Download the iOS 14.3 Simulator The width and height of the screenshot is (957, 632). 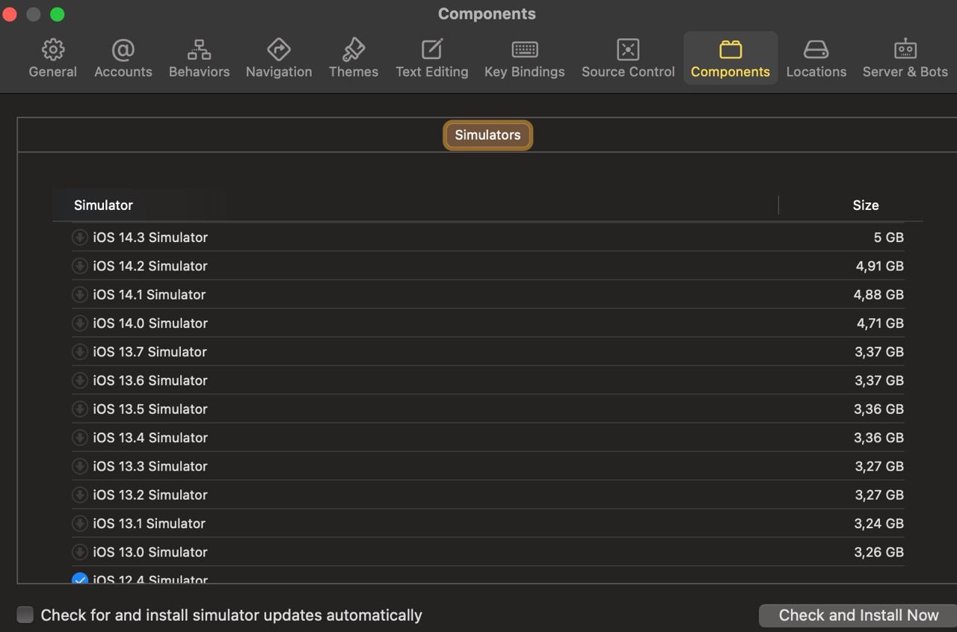(79, 238)
